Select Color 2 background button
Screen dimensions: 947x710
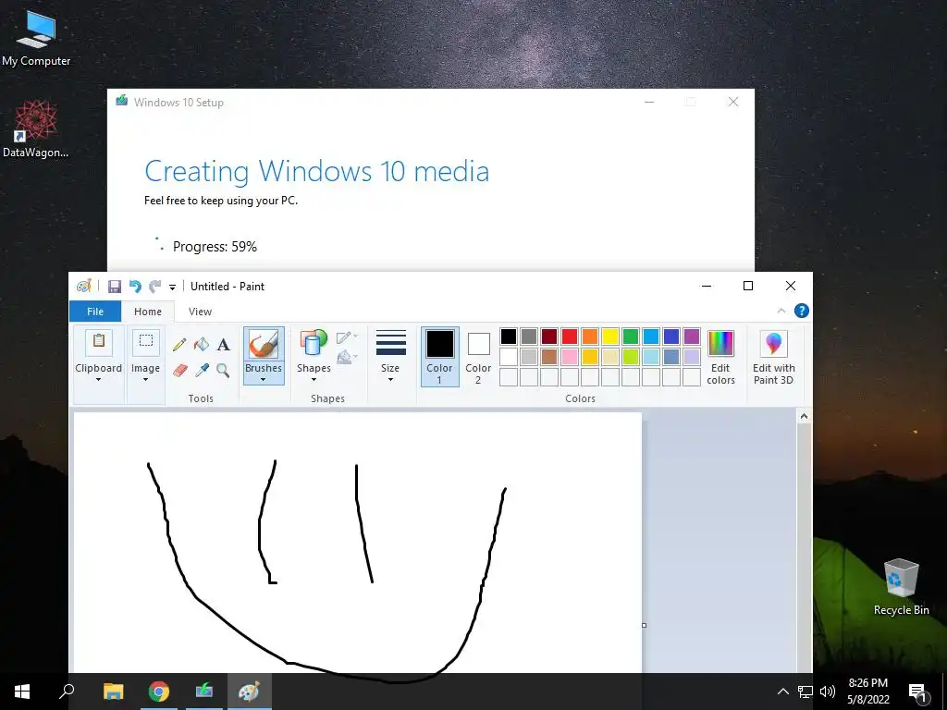[x=478, y=357]
